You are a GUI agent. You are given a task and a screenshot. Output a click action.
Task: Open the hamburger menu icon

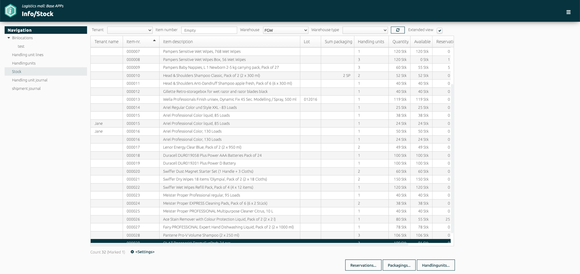click(x=569, y=12)
